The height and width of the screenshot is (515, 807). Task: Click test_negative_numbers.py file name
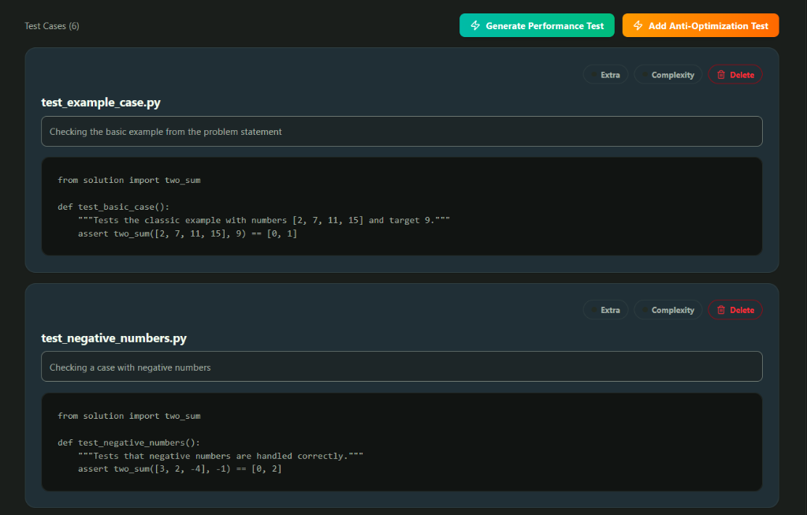click(x=113, y=338)
